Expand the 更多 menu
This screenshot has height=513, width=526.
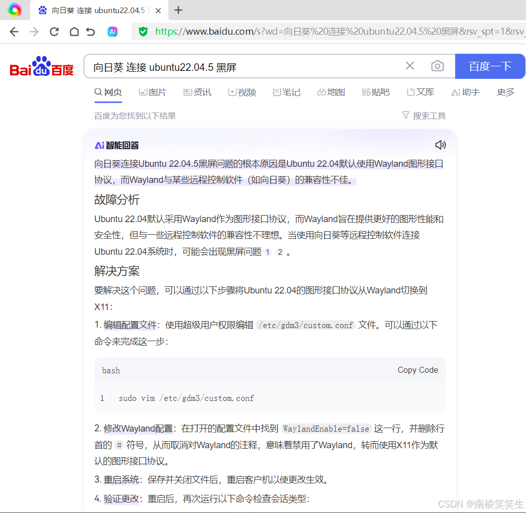[x=505, y=92]
